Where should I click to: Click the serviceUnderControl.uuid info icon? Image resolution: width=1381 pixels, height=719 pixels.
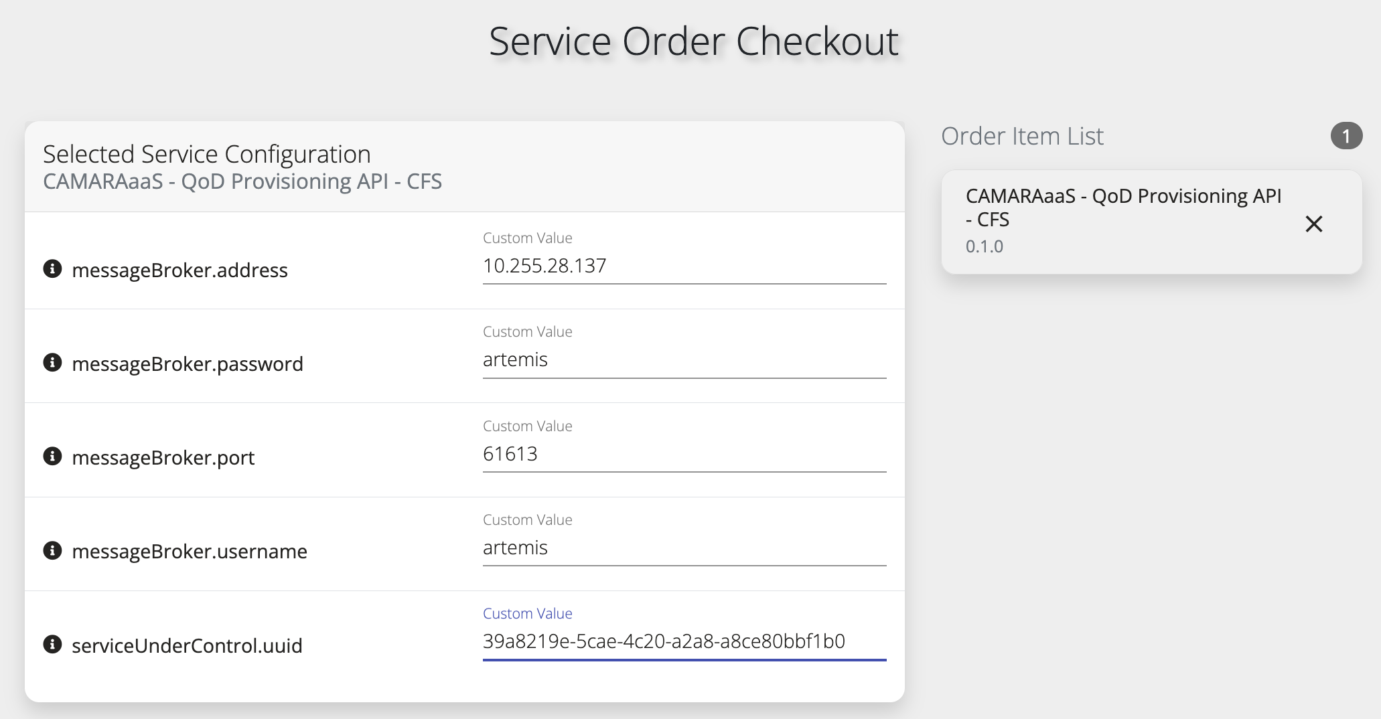(x=52, y=645)
